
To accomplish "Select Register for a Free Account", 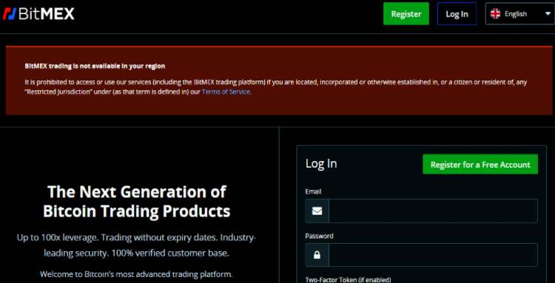I will click(x=480, y=164).
